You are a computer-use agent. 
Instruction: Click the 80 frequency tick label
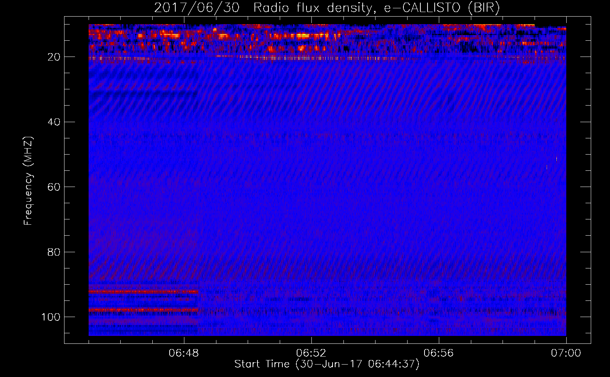pos(54,252)
